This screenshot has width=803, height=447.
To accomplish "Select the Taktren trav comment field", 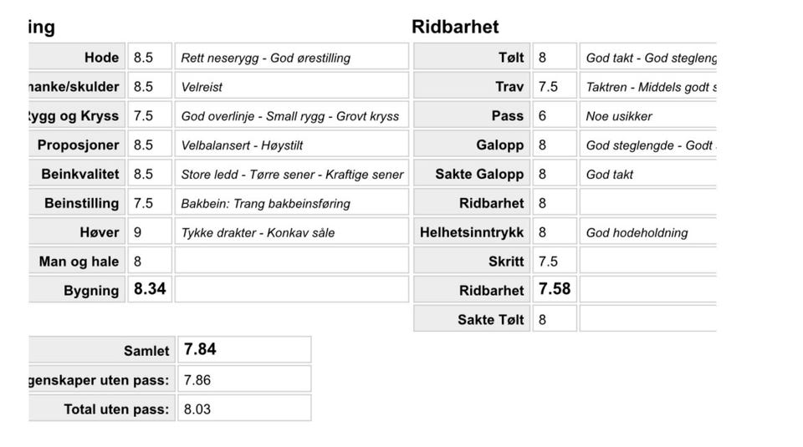I will coord(648,87).
